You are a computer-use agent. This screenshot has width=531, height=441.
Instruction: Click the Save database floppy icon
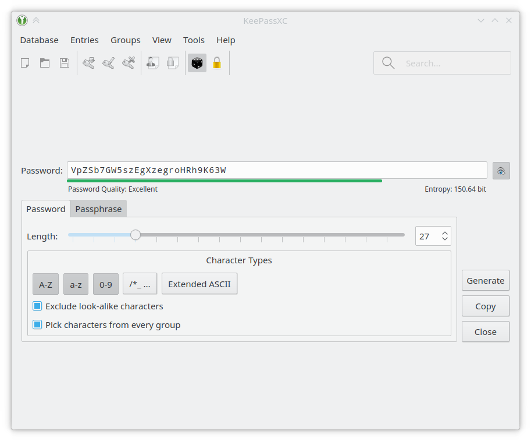click(65, 63)
